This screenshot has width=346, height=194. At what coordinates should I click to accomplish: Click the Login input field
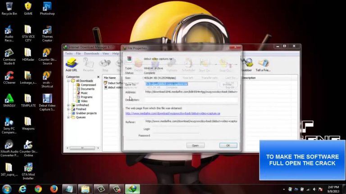coord(176,129)
